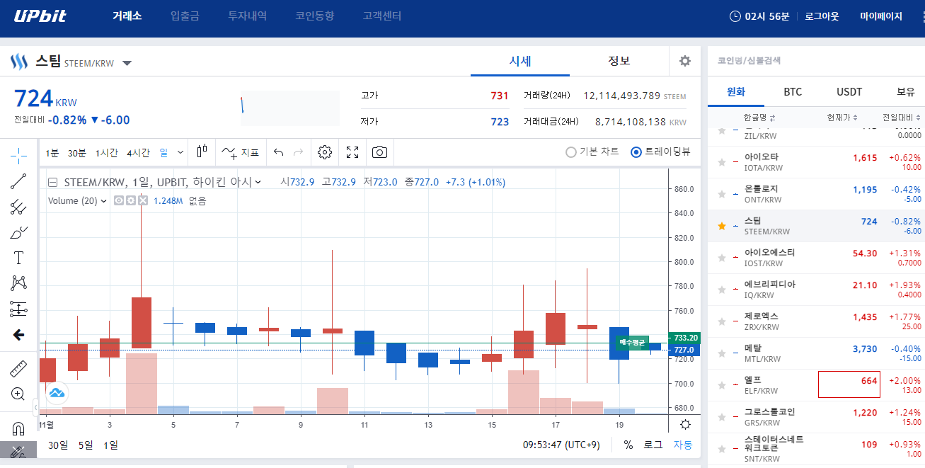Open the 고객센터 menu

381,16
